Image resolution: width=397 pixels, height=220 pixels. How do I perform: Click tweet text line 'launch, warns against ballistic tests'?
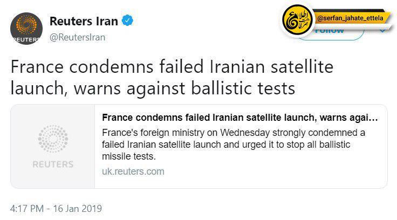[153, 88]
